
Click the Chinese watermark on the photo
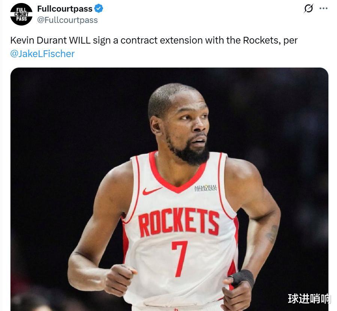click(309, 299)
